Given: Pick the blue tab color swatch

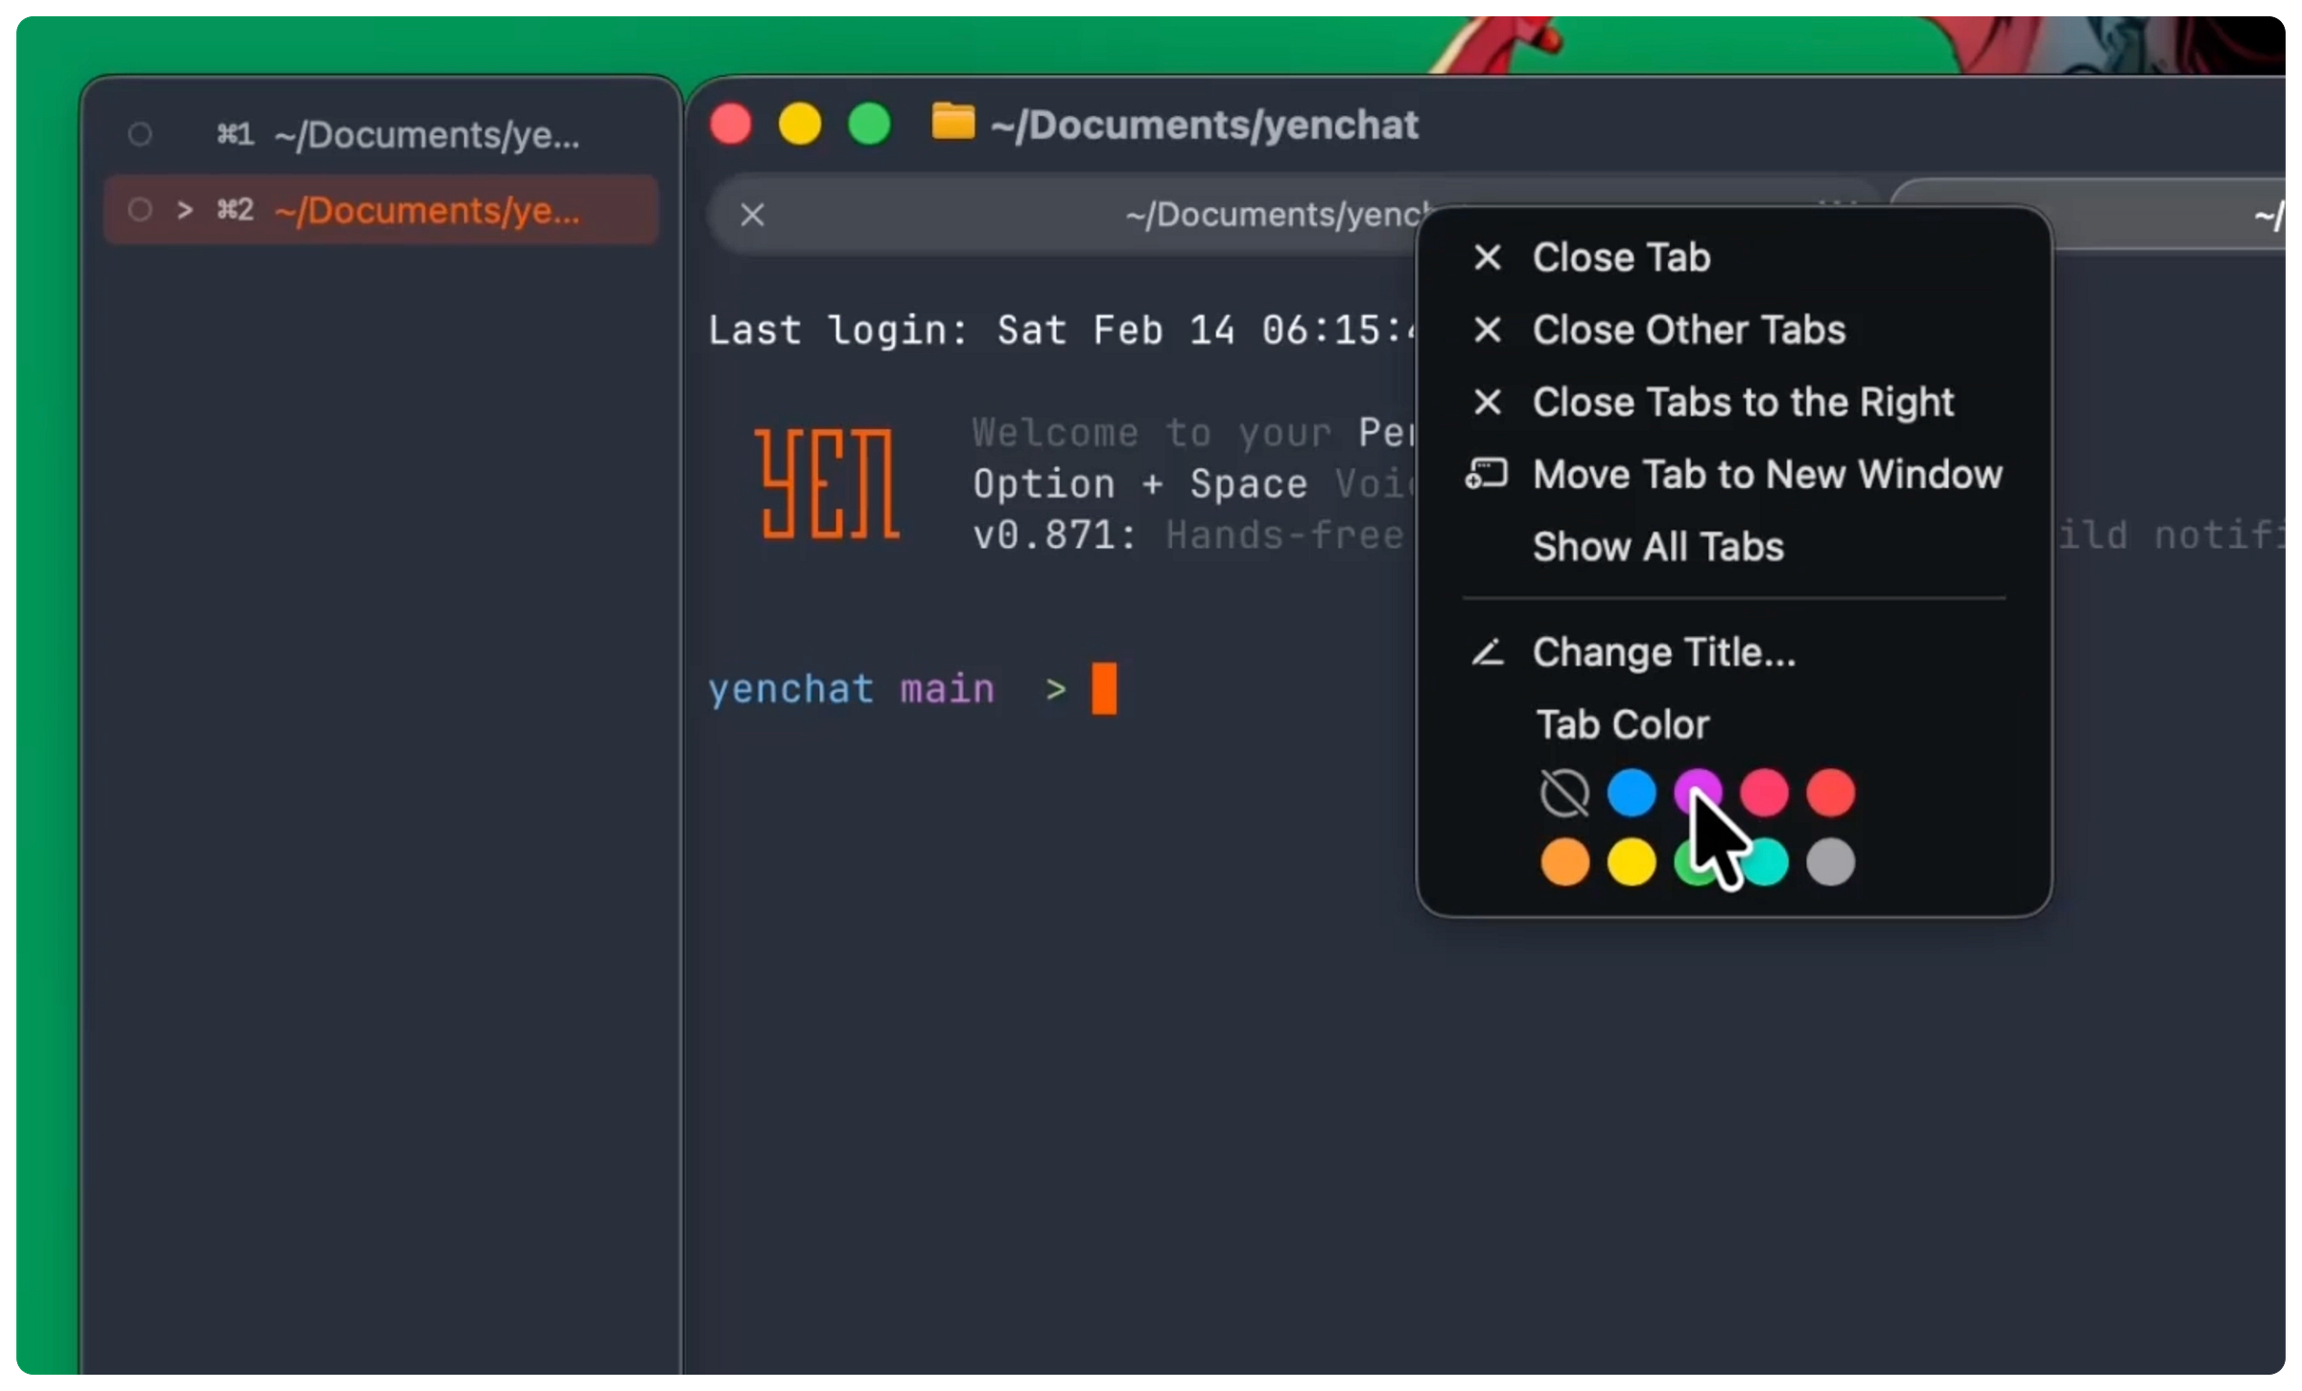Looking at the screenshot, I should coord(1631,793).
